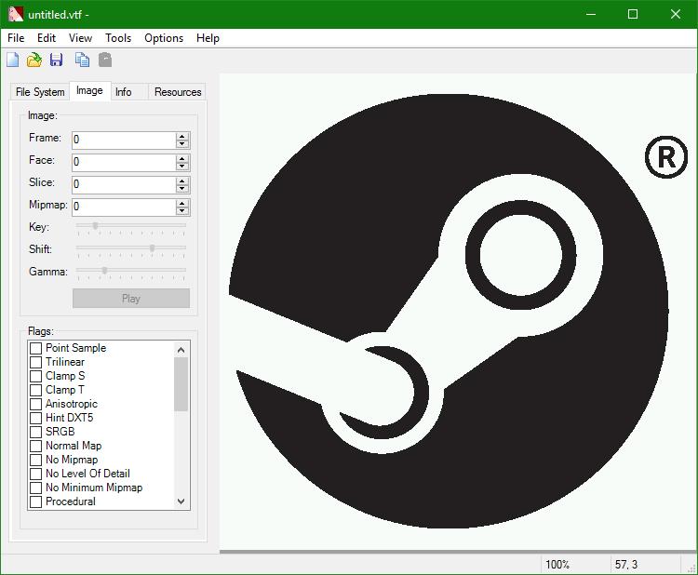
Task: Click the Play button
Action: coord(131,298)
